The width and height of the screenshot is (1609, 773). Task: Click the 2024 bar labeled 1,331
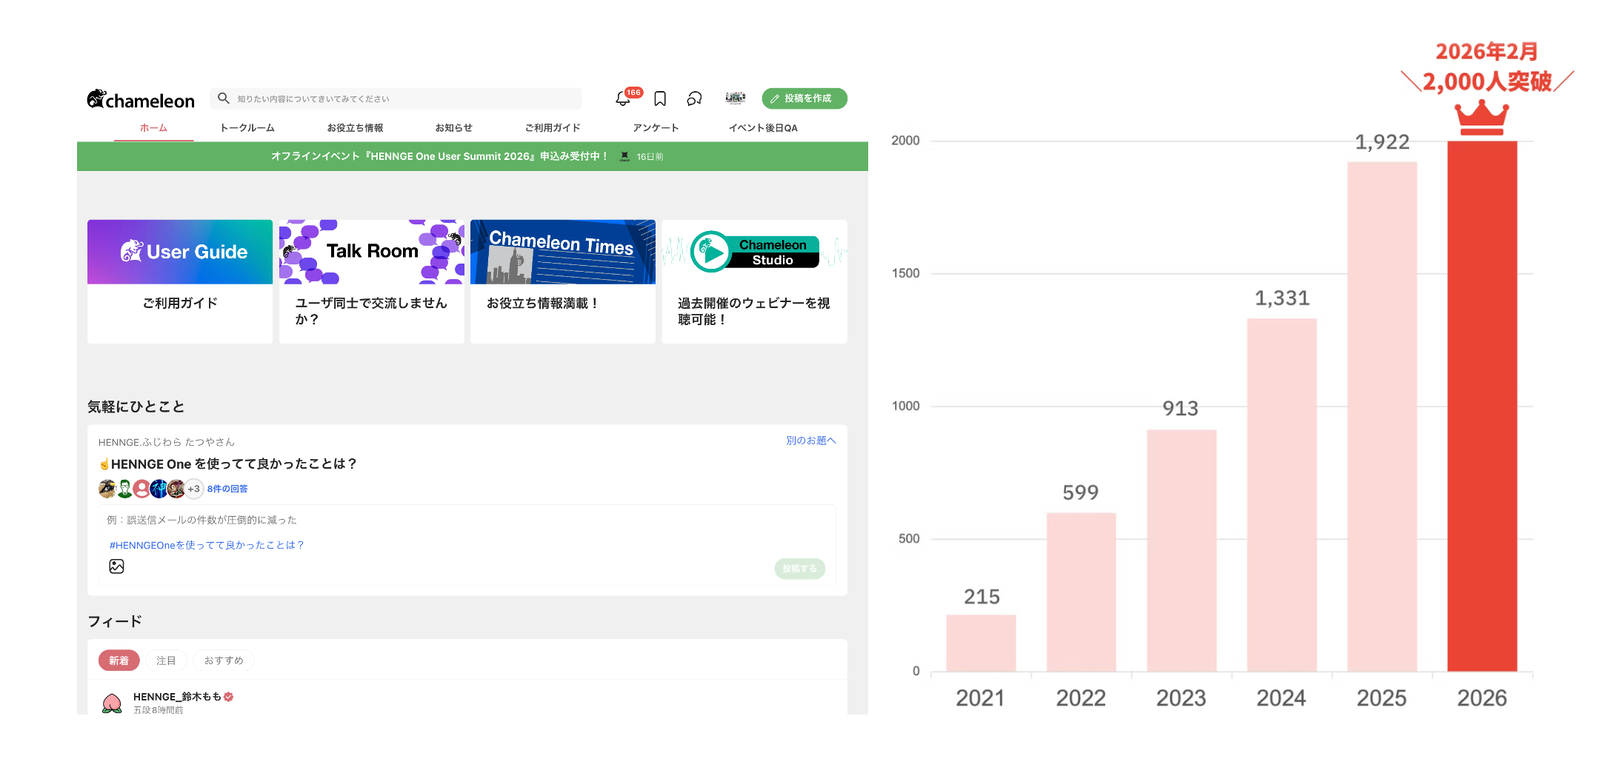tap(1282, 495)
